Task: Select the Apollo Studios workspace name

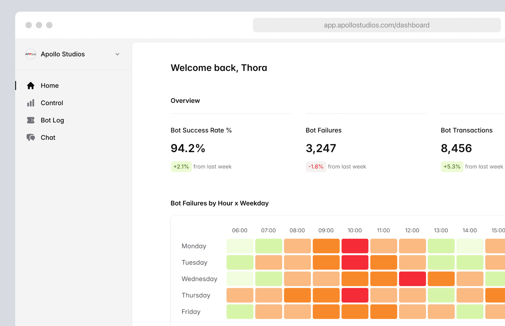Action: click(63, 54)
